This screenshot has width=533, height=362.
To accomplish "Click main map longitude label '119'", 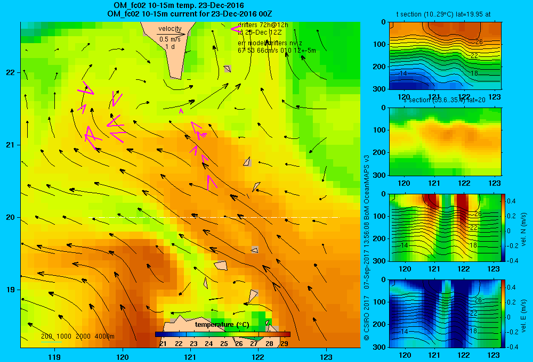I will point(54,357).
